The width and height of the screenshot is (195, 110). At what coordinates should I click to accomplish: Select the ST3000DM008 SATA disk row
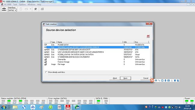click(x=96, y=57)
